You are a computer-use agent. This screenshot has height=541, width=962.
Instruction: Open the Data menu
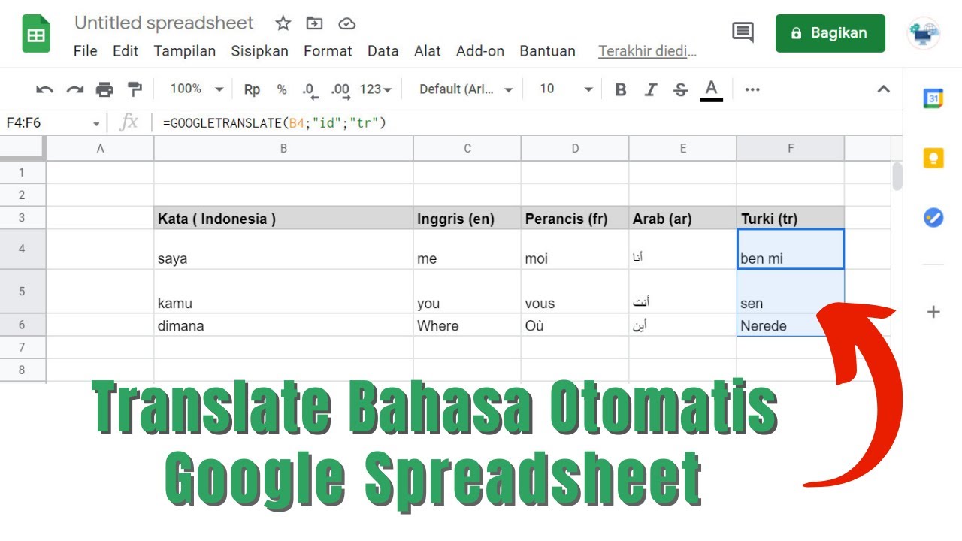383,51
